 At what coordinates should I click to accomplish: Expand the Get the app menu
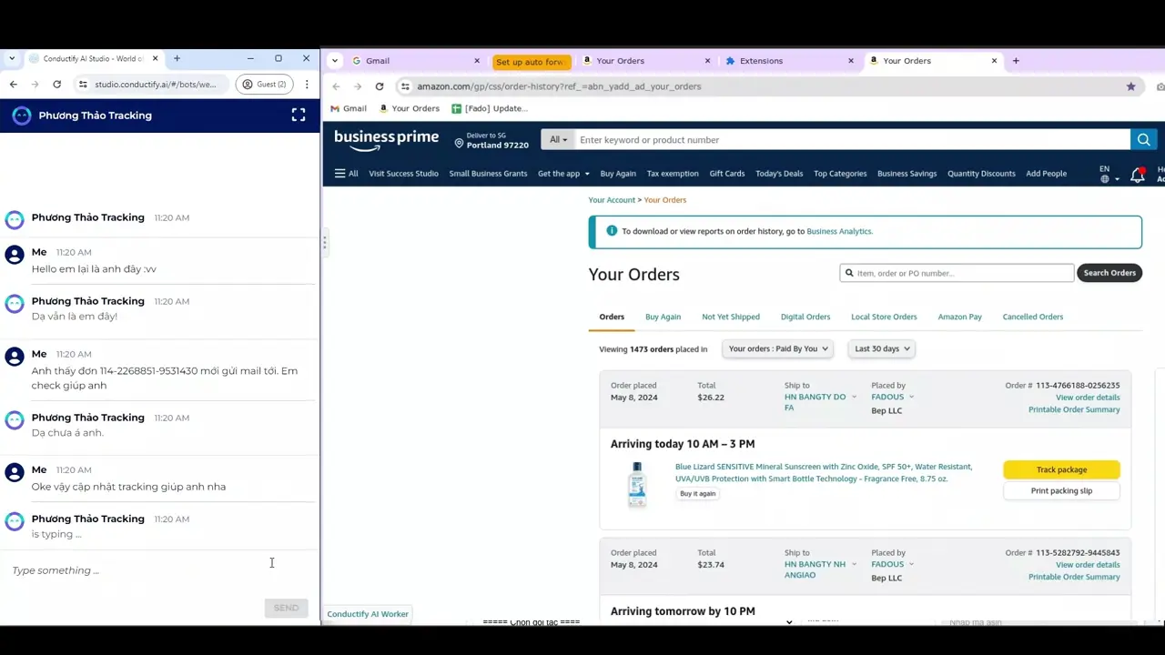coord(563,174)
